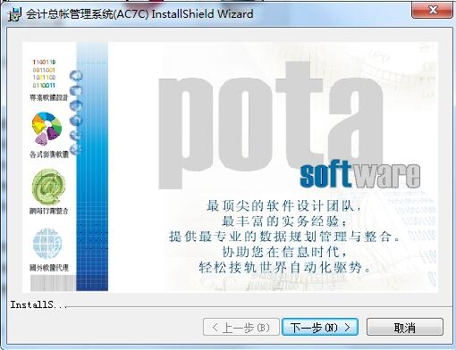Click the pale blue globe icon
This screenshot has width=456, height=350.
click(x=47, y=244)
